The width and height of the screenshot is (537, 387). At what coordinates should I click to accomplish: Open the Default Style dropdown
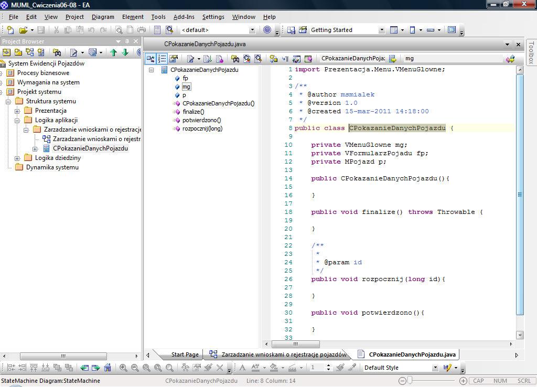point(435,368)
